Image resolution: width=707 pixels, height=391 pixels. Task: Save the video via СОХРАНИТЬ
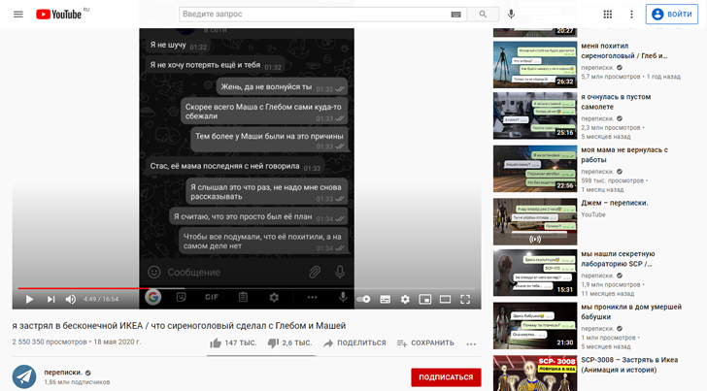(424, 342)
